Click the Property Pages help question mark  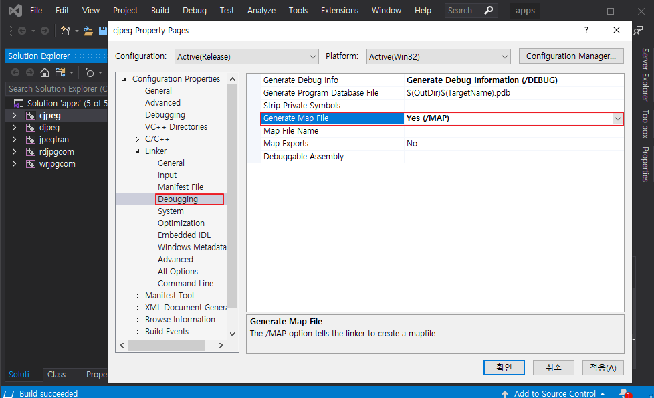coord(586,30)
